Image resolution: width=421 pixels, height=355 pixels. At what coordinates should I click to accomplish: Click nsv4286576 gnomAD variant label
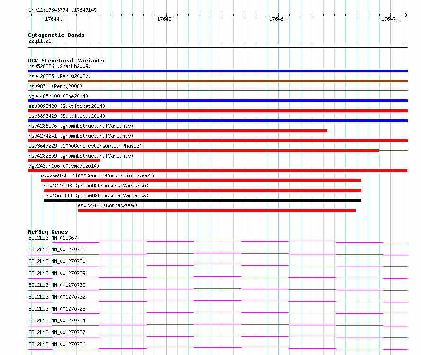point(81,126)
